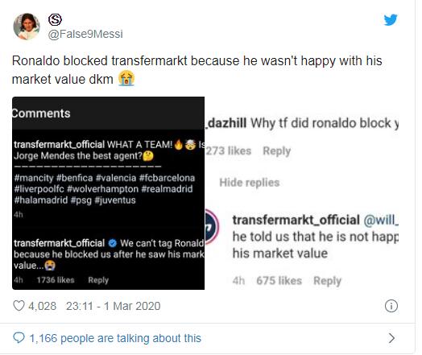Click the Twitter bird logo

(x=391, y=20)
